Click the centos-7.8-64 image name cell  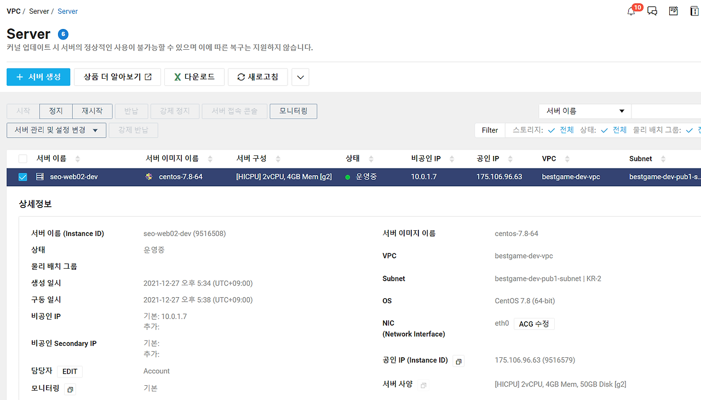pos(181,177)
